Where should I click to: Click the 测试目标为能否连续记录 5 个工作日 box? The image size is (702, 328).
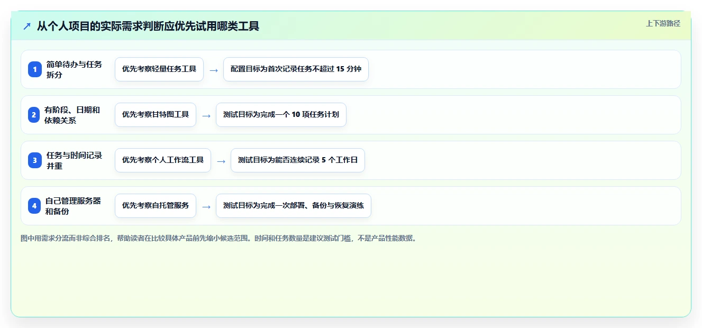click(x=298, y=160)
